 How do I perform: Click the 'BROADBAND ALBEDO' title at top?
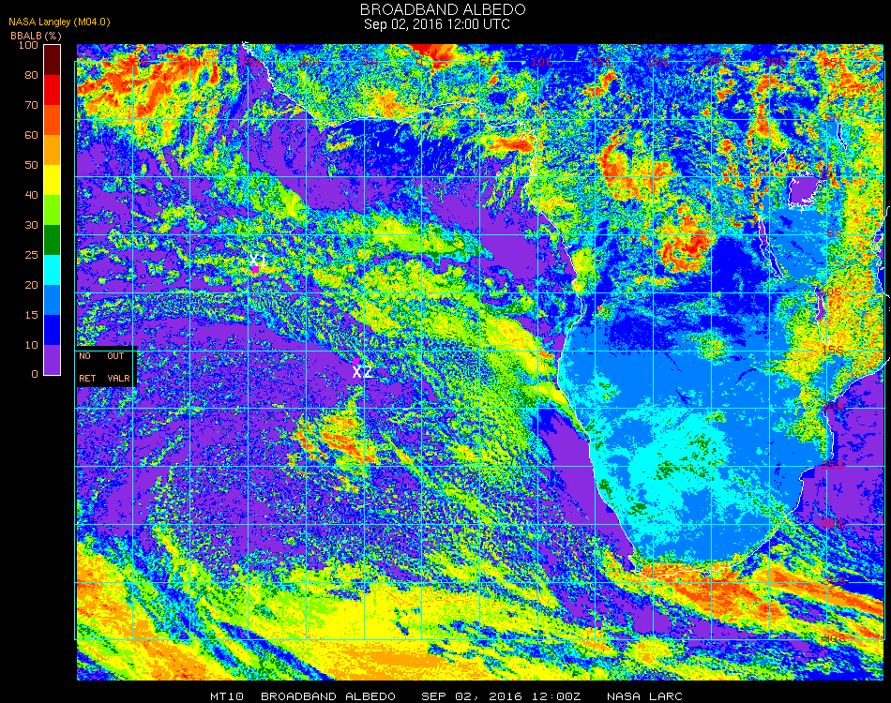443,9
